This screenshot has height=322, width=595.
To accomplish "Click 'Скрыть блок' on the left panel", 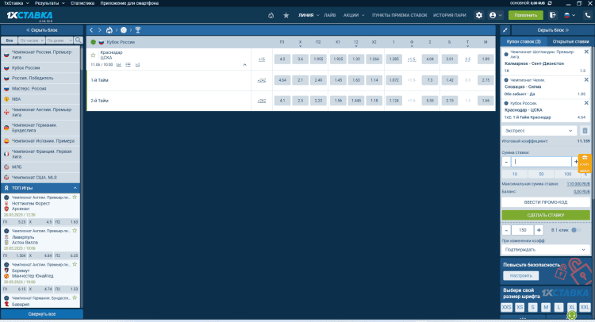I will click(42, 30).
